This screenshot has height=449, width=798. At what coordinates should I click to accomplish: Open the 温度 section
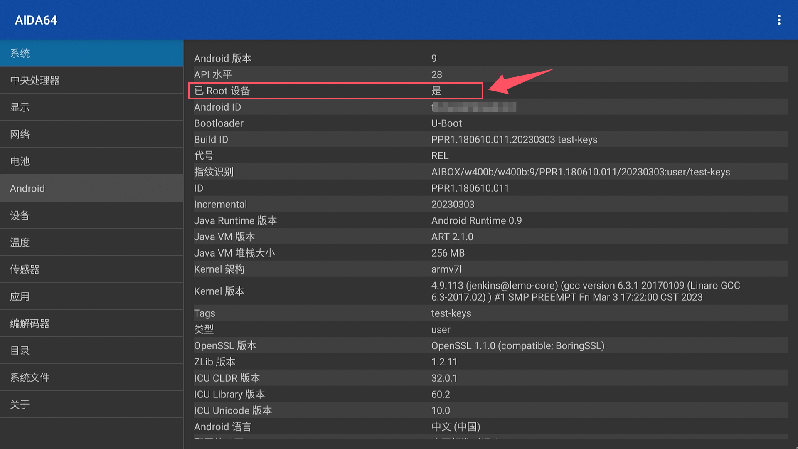coord(91,242)
